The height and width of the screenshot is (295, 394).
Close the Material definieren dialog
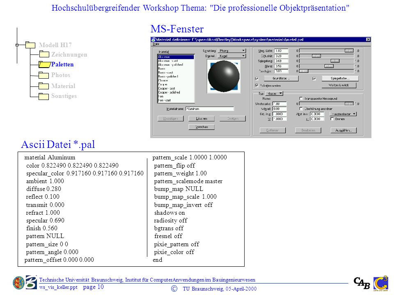tap(368, 40)
